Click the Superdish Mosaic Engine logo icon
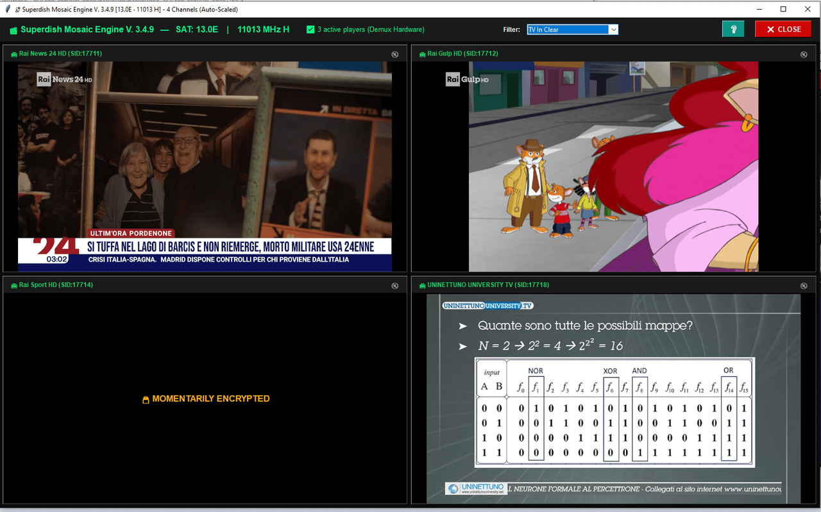The image size is (821, 512). (x=13, y=30)
